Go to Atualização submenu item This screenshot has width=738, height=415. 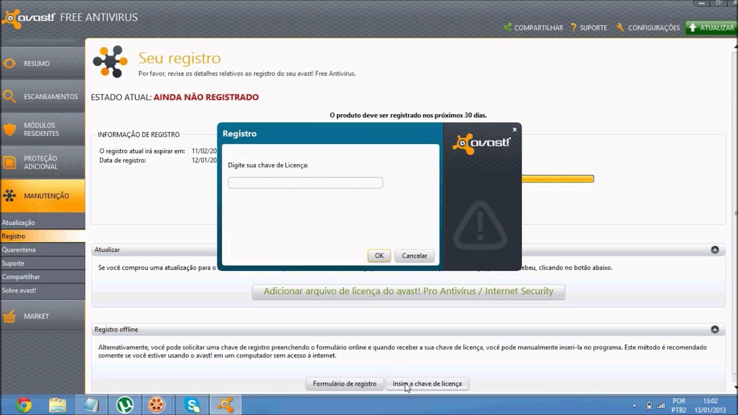[x=43, y=222]
